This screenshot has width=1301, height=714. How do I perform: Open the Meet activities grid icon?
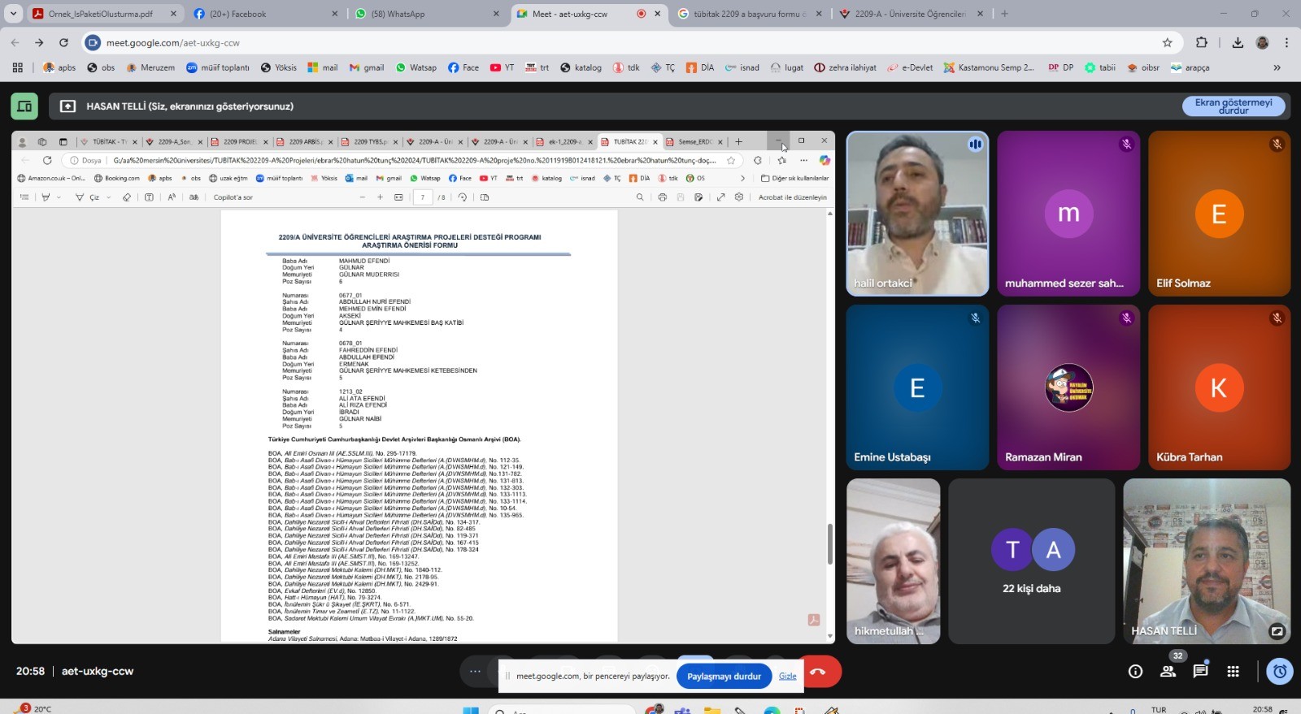[1233, 671]
